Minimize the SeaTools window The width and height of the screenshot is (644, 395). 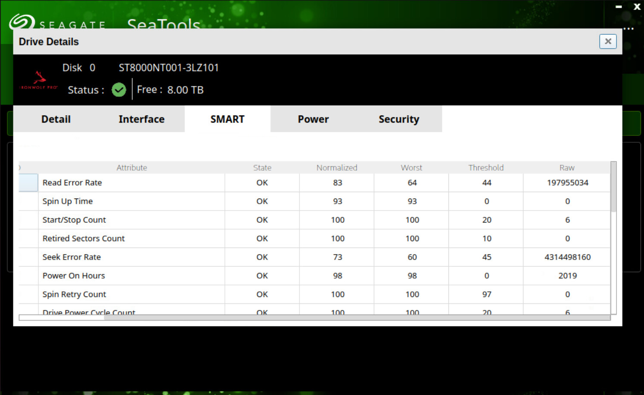pyautogui.click(x=619, y=7)
